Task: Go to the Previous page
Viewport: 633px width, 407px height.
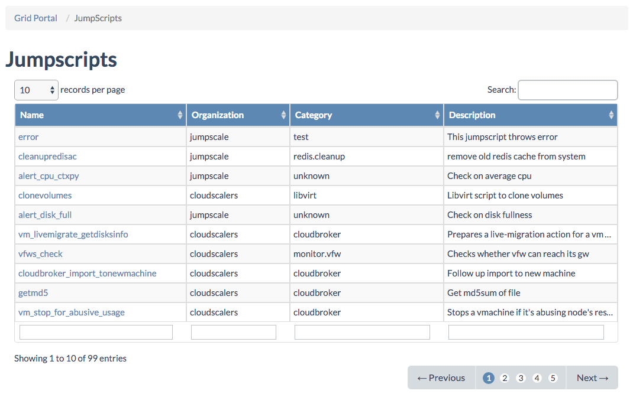Action: pos(441,378)
